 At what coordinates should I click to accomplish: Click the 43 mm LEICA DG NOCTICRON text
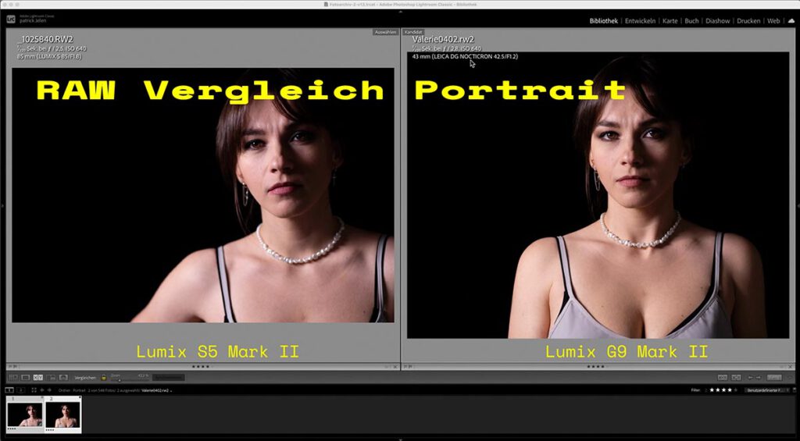(x=465, y=57)
